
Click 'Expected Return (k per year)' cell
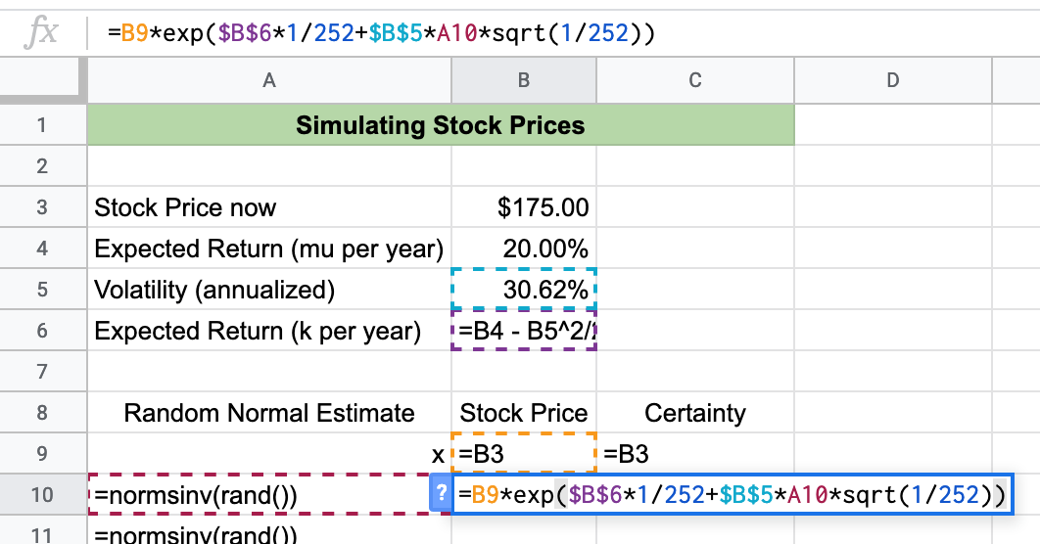(269, 330)
